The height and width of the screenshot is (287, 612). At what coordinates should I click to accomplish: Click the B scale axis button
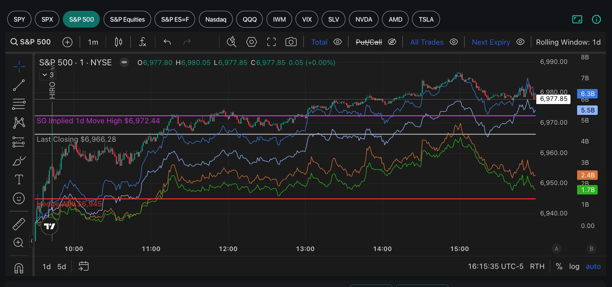[591, 249]
